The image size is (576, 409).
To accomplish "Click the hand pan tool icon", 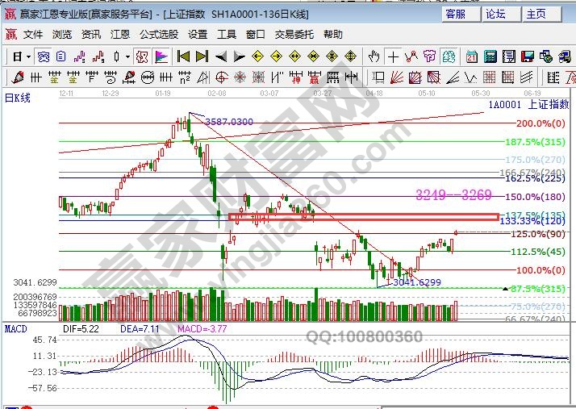I will 374,56.
